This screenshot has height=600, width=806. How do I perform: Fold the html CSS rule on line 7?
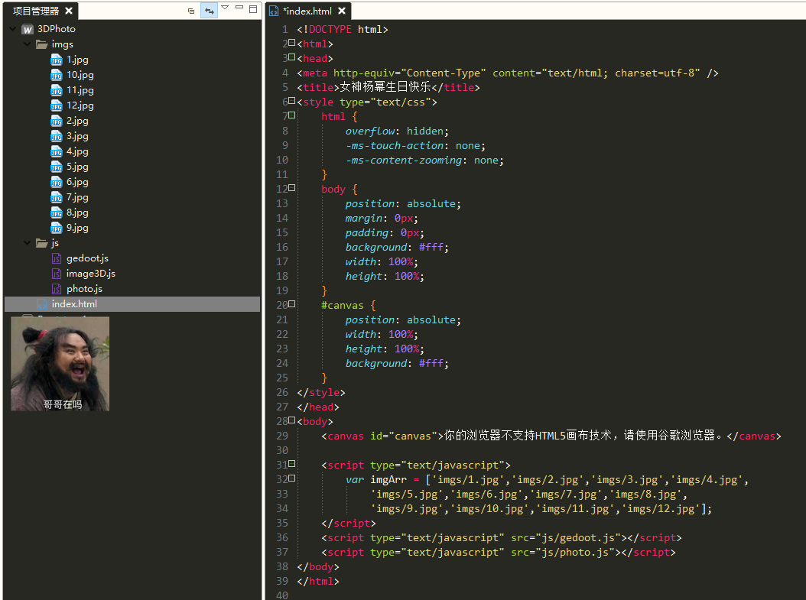292,115
